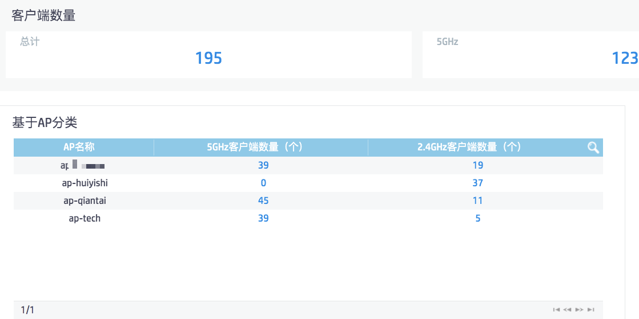Go to the first page of table
The image size is (639, 319).
pyautogui.click(x=556, y=309)
